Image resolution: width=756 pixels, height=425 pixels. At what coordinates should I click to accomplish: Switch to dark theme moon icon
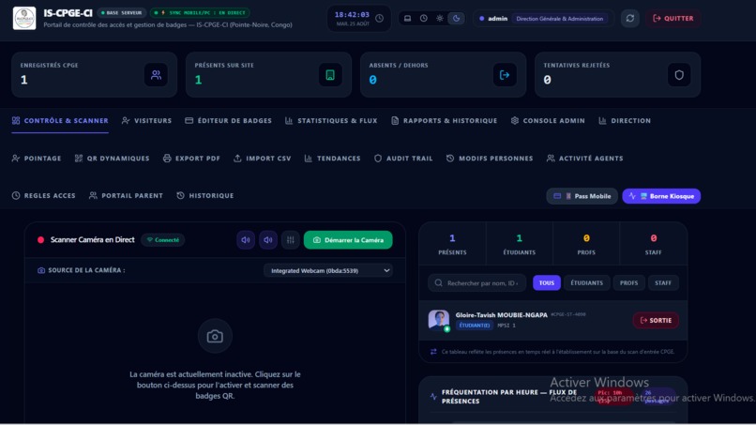click(456, 19)
